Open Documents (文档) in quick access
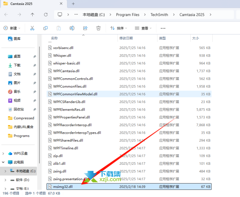Viewport: 240px width, 197px height. tap(14, 74)
